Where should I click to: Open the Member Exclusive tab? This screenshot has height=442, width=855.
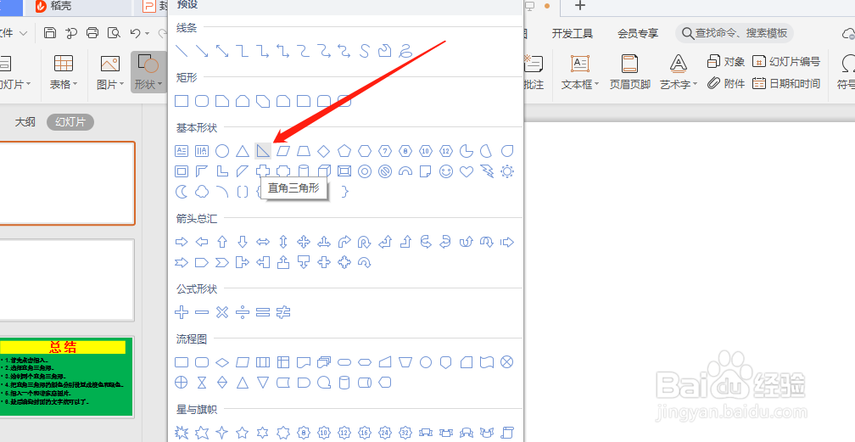click(638, 34)
